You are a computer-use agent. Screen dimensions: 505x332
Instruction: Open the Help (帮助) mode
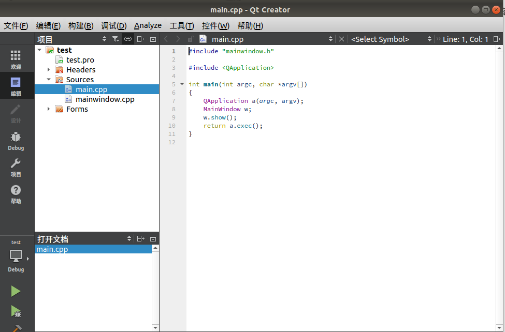(16, 194)
